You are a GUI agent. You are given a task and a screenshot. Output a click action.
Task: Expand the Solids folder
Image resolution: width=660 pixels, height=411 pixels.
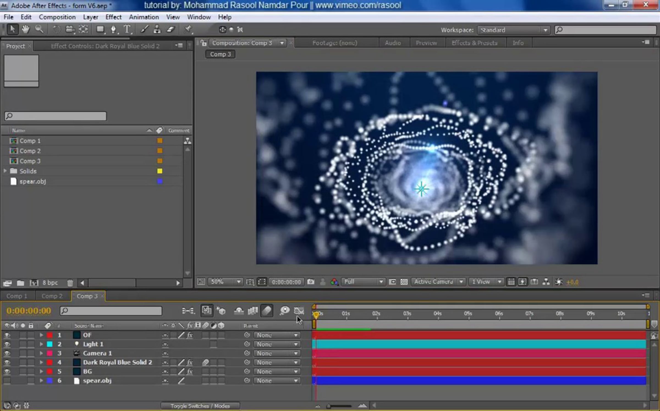click(x=5, y=171)
